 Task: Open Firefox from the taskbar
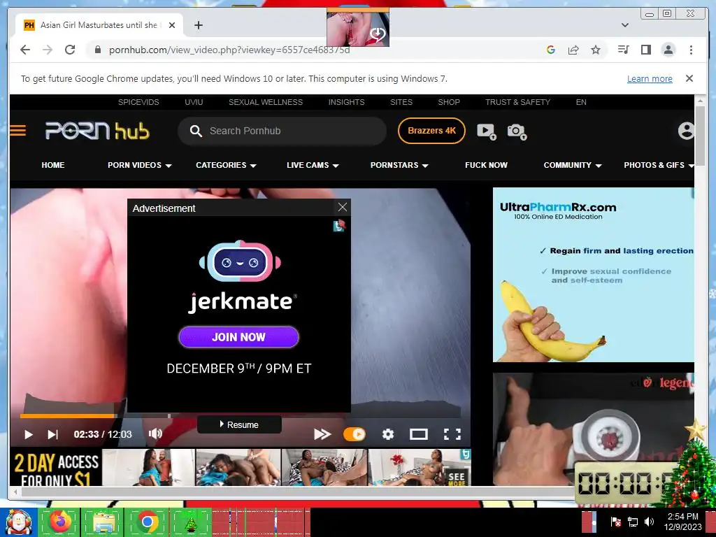(x=60, y=522)
